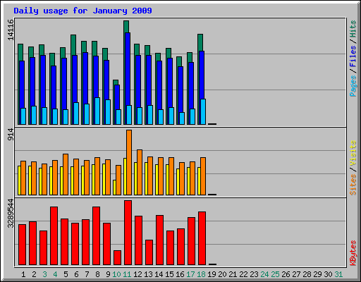This screenshot has width=361, height=282.
Task: Click the shortest red KBytes bar for day 10
Action: pos(117,258)
